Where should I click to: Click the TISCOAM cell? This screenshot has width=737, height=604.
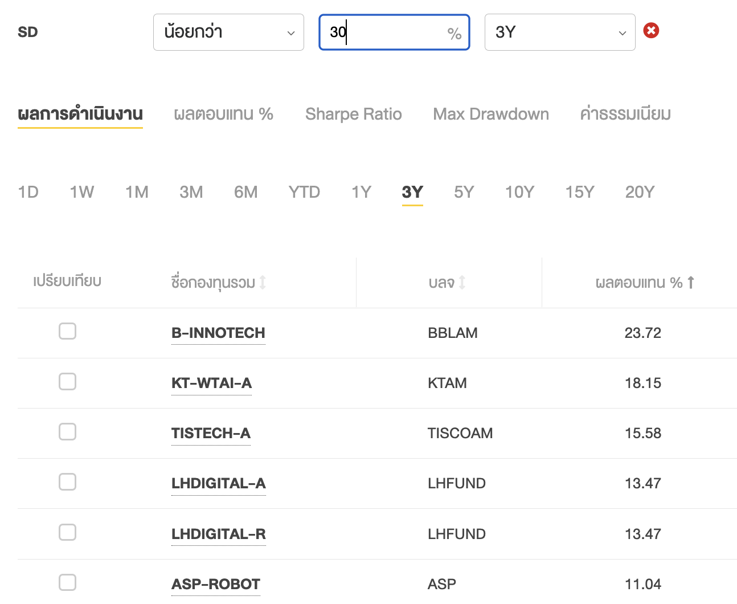tap(460, 433)
